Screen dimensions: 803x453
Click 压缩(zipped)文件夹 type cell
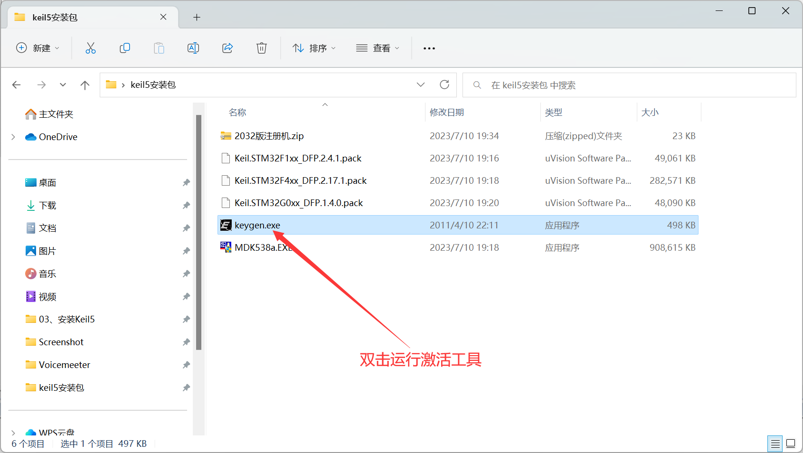584,136
